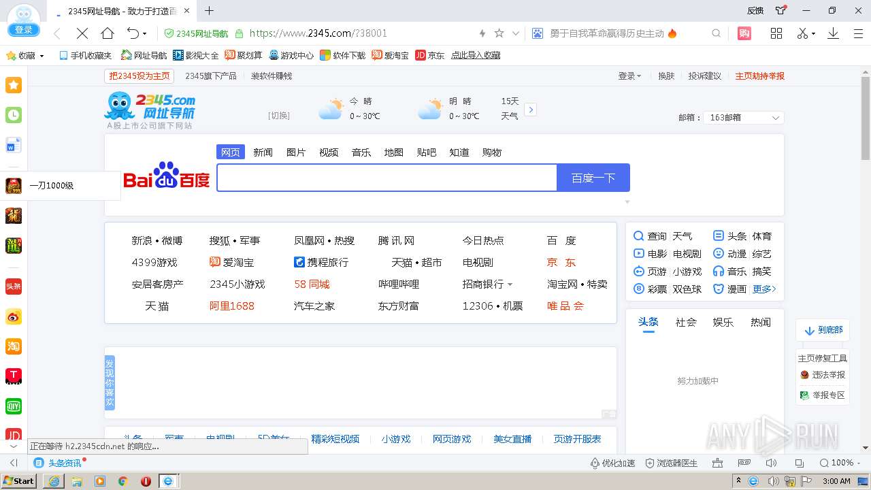Screen dimensions: 871x490
Task: Open sidebar iQIYI icon
Action: [x=14, y=406]
